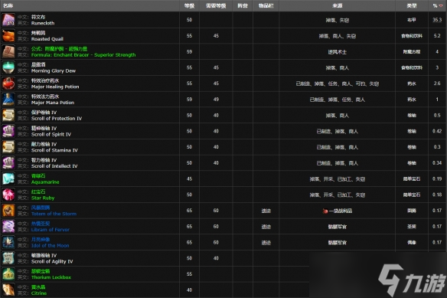Open the Morning Glory Dew icon
Screen dimensions: 447x298
pyautogui.click(x=8, y=67)
